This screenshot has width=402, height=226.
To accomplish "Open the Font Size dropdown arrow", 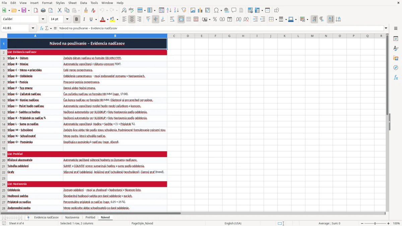I will 67,19.
